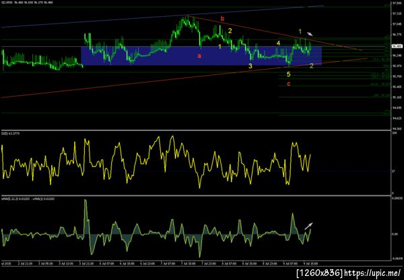Select the red wave label 'c'
The image size is (404, 280).
289,84
